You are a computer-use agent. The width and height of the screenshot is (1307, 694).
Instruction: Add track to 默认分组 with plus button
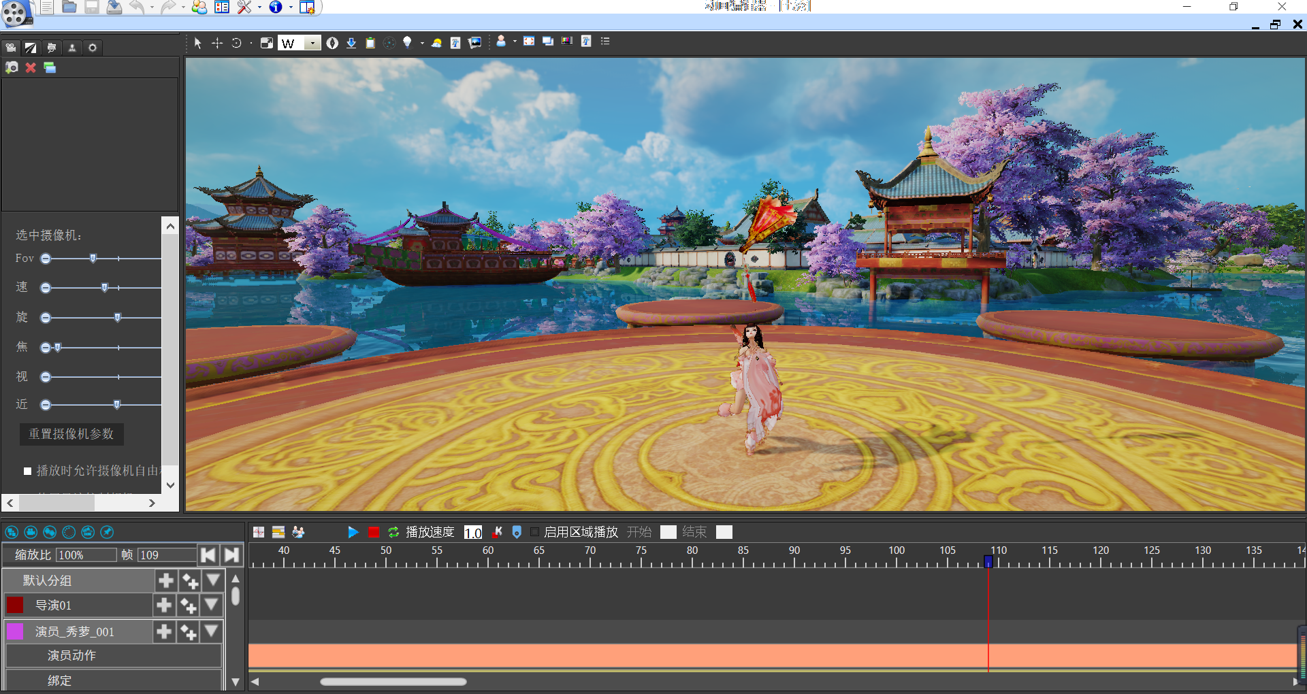point(166,580)
